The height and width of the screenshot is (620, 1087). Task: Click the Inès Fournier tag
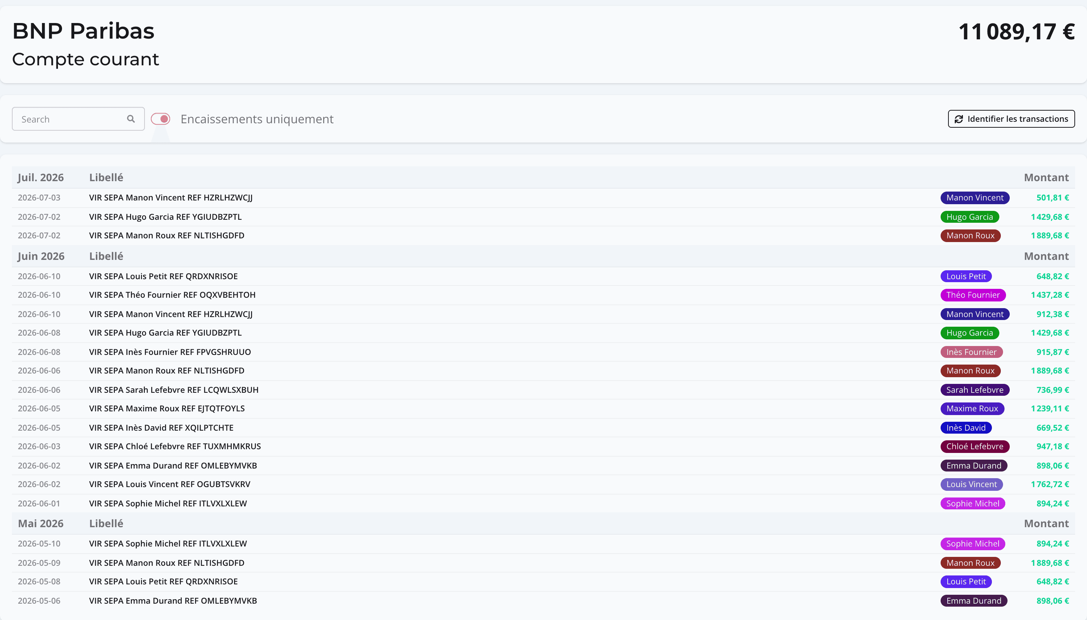click(x=971, y=352)
